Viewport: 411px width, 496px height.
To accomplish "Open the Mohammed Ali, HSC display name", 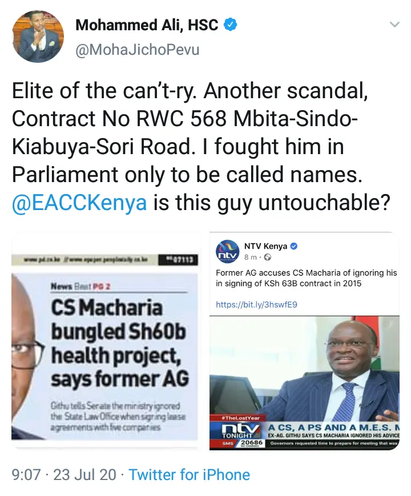I will pos(147,25).
